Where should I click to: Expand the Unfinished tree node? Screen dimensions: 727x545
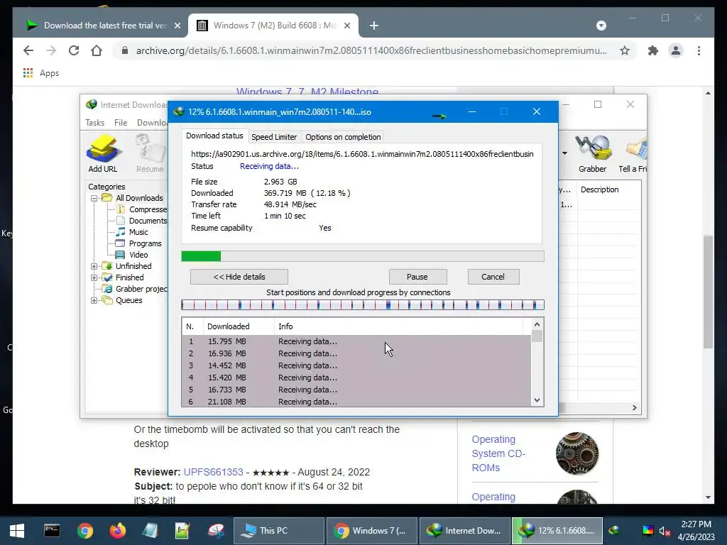pyautogui.click(x=94, y=267)
